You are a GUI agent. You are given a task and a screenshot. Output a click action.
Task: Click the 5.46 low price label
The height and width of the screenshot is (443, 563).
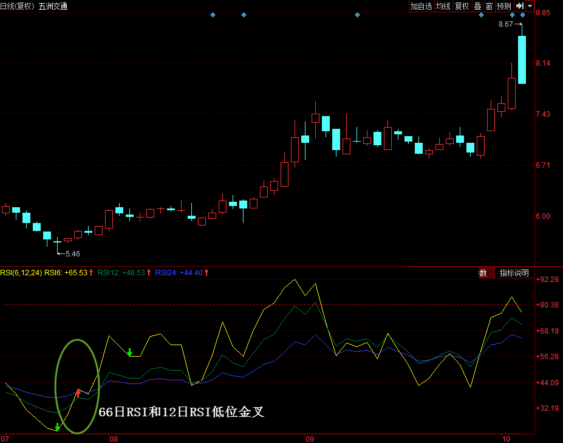pos(73,253)
